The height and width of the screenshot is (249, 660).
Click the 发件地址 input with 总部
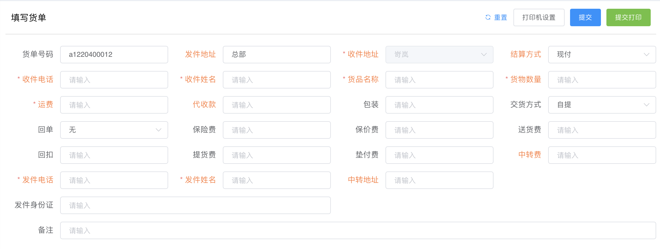coord(277,55)
